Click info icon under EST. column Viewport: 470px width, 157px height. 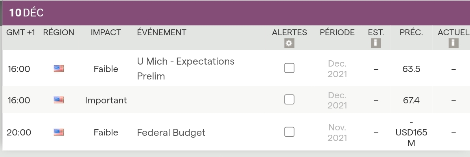[x=376, y=43]
